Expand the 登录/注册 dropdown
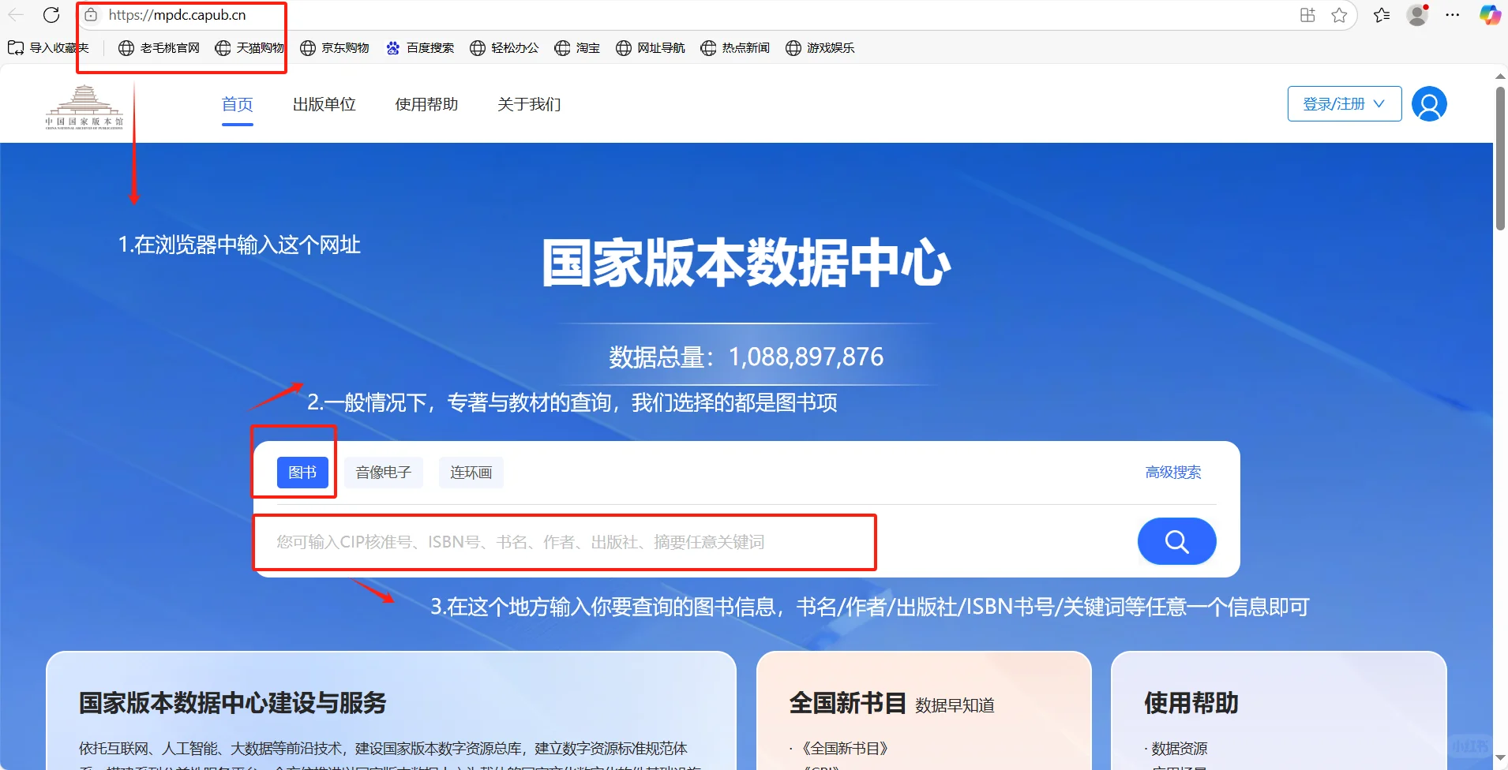The width and height of the screenshot is (1508, 770). coord(1345,104)
